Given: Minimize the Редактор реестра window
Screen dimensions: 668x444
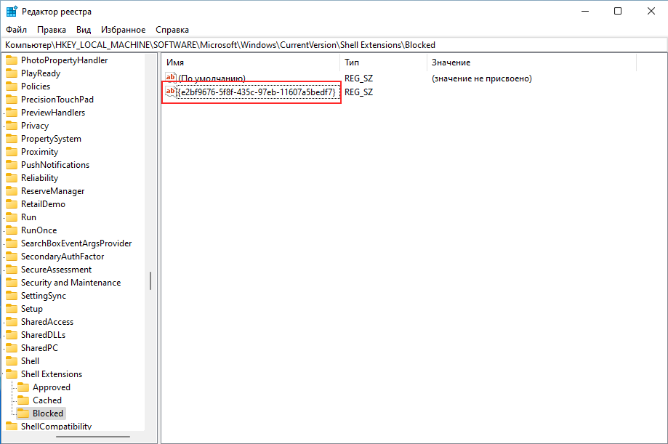Looking at the screenshot, I should pos(585,12).
